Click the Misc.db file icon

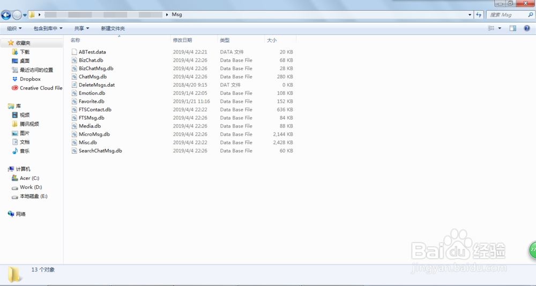coord(74,142)
